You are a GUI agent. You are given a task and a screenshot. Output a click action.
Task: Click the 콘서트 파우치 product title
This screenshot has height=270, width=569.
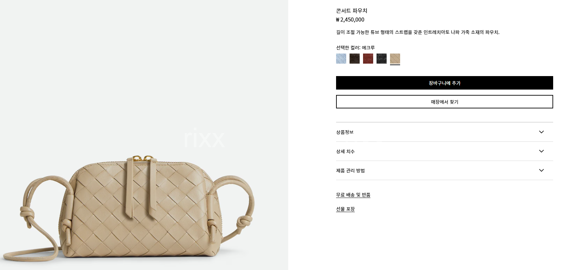click(352, 11)
